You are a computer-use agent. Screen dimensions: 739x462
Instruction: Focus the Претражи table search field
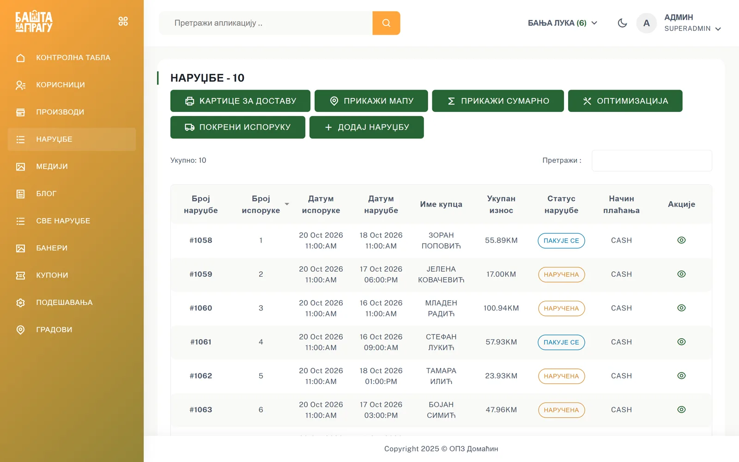pyautogui.click(x=652, y=160)
